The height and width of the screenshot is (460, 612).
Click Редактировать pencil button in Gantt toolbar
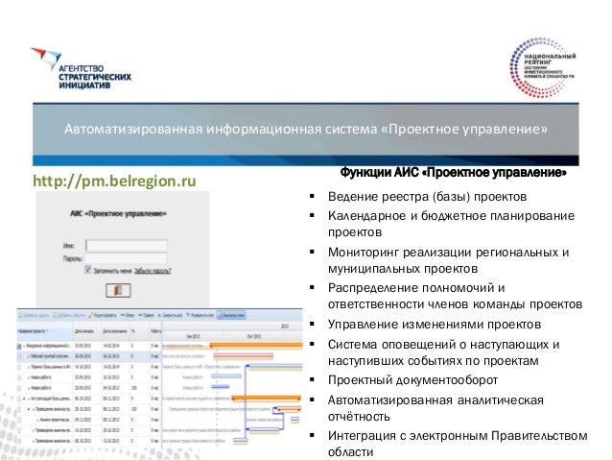(x=103, y=315)
